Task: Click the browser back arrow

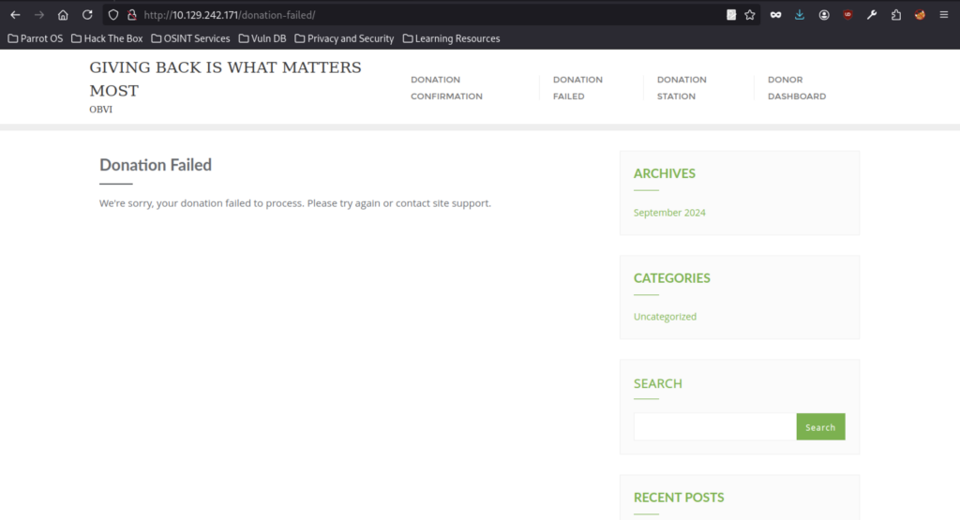Action: coord(15,15)
